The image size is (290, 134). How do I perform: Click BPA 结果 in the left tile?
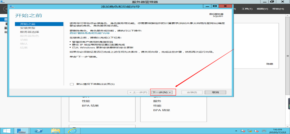[90, 106]
